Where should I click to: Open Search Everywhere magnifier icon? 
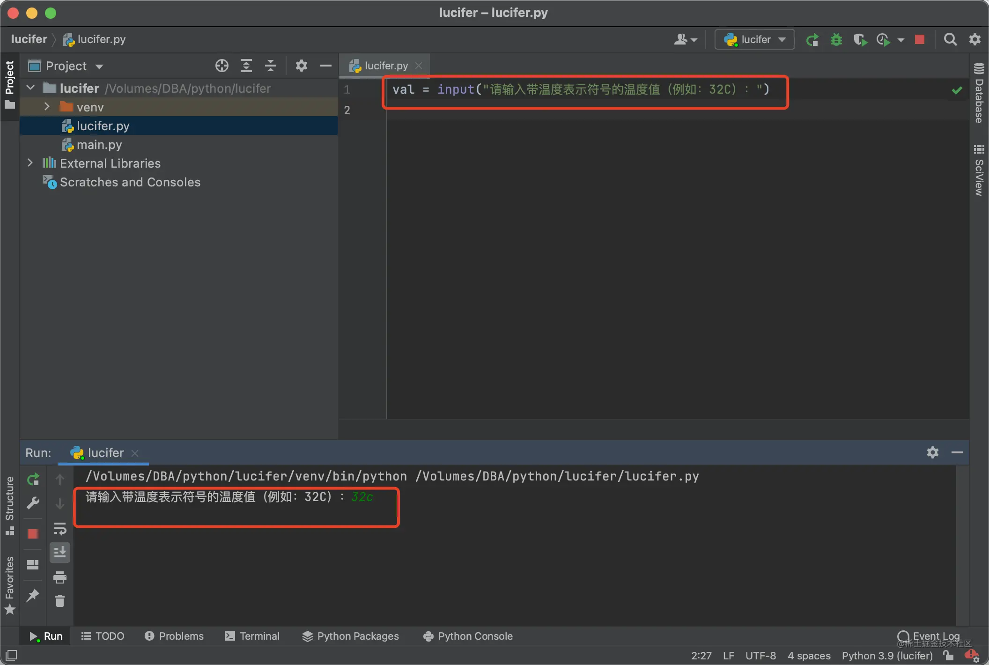950,40
